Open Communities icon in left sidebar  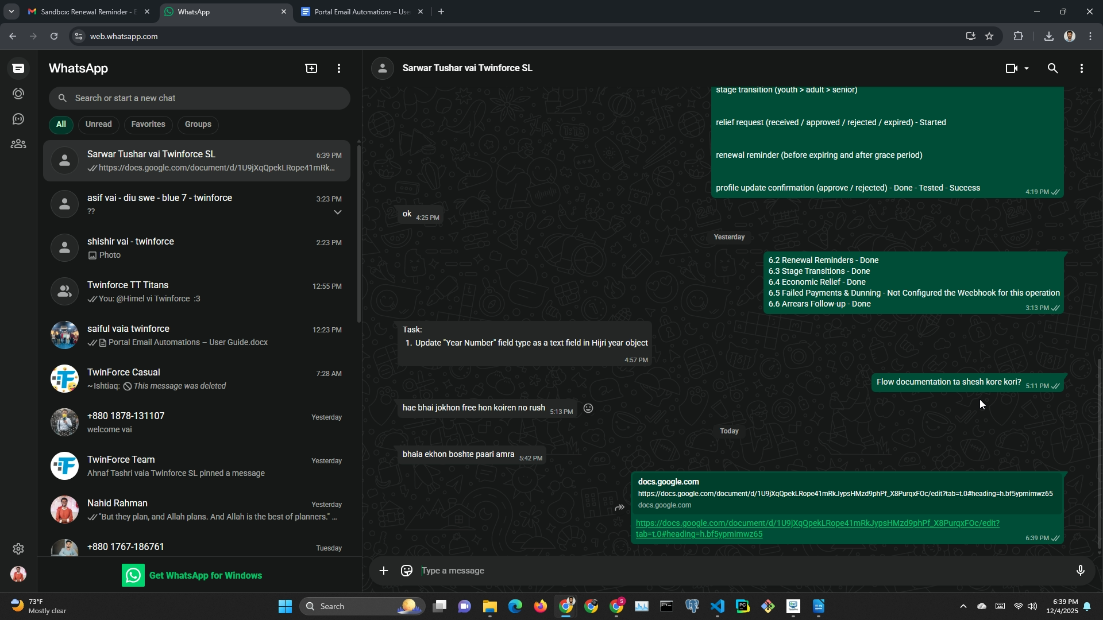pos(18,144)
